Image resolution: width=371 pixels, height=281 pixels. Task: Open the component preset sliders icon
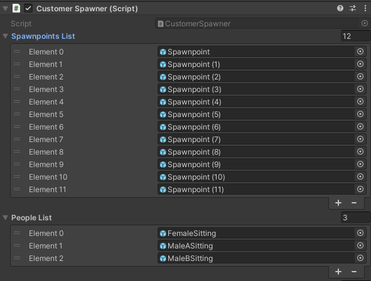353,9
